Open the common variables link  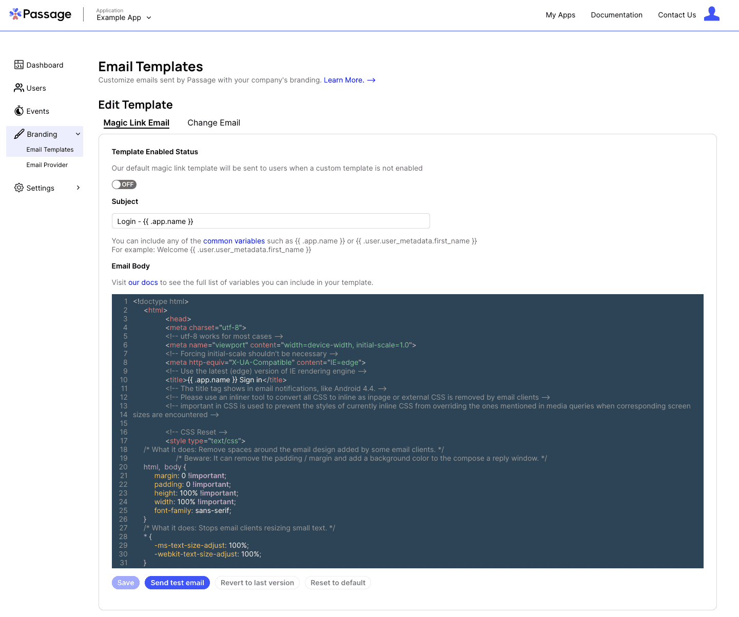coord(234,241)
